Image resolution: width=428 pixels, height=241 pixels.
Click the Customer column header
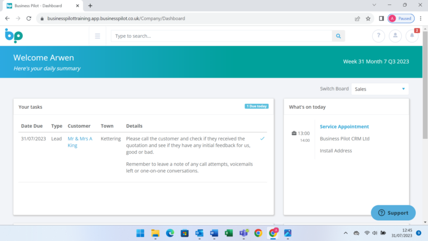79,126
